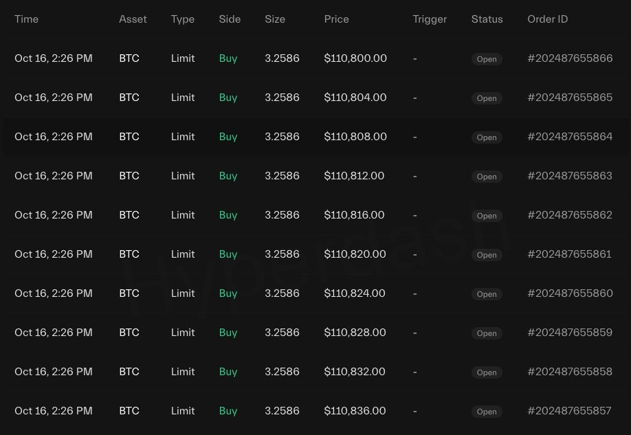Open order #202487655864
The image size is (631, 435).
[570, 137]
